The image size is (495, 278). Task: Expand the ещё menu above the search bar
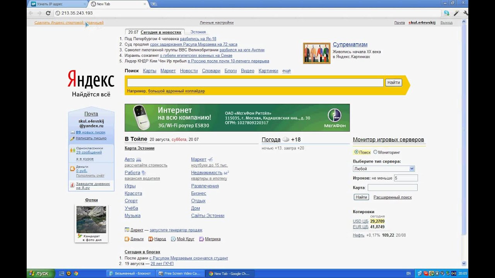[x=287, y=71]
